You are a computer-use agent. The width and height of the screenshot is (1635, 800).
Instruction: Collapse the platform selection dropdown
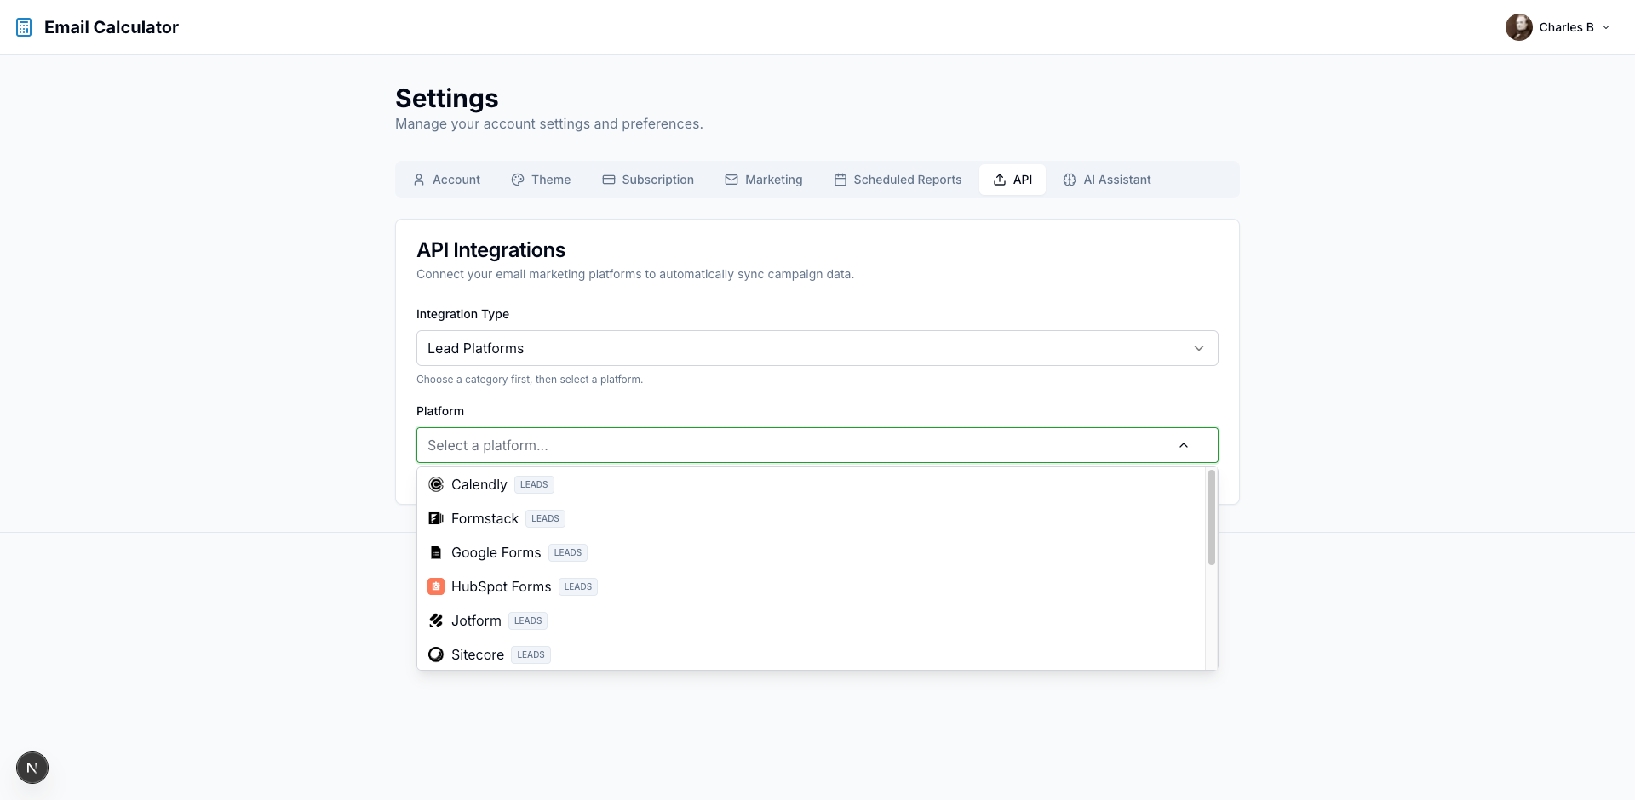(x=1184, y=445)
